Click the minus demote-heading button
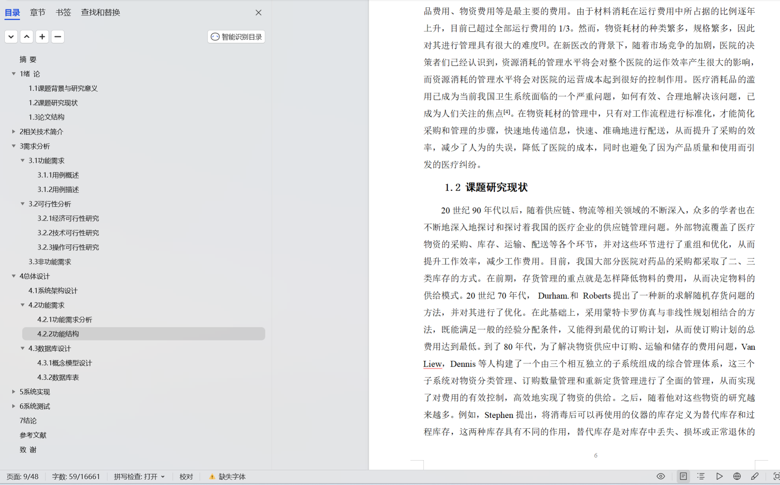This screenshot has height=485, width=780. 58,37
